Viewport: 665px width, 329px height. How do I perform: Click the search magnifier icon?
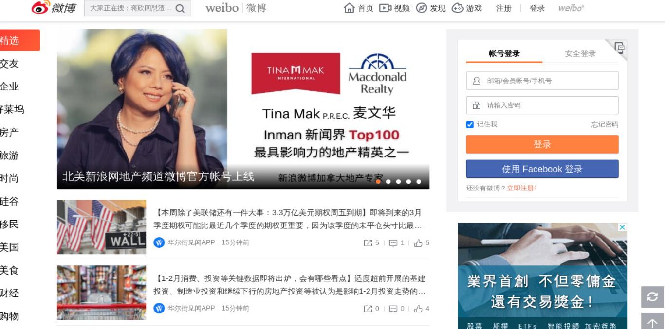[x=180, y=8]
